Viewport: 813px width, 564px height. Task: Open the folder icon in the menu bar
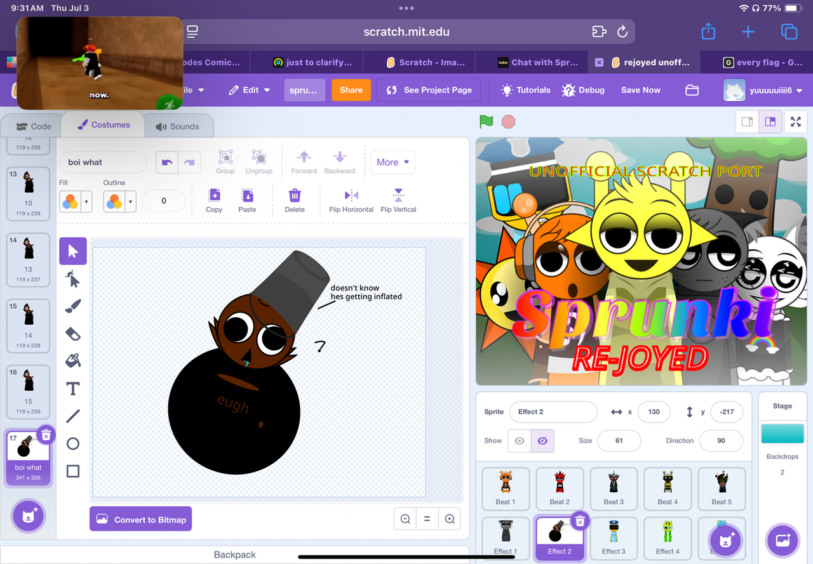(692, 90)
